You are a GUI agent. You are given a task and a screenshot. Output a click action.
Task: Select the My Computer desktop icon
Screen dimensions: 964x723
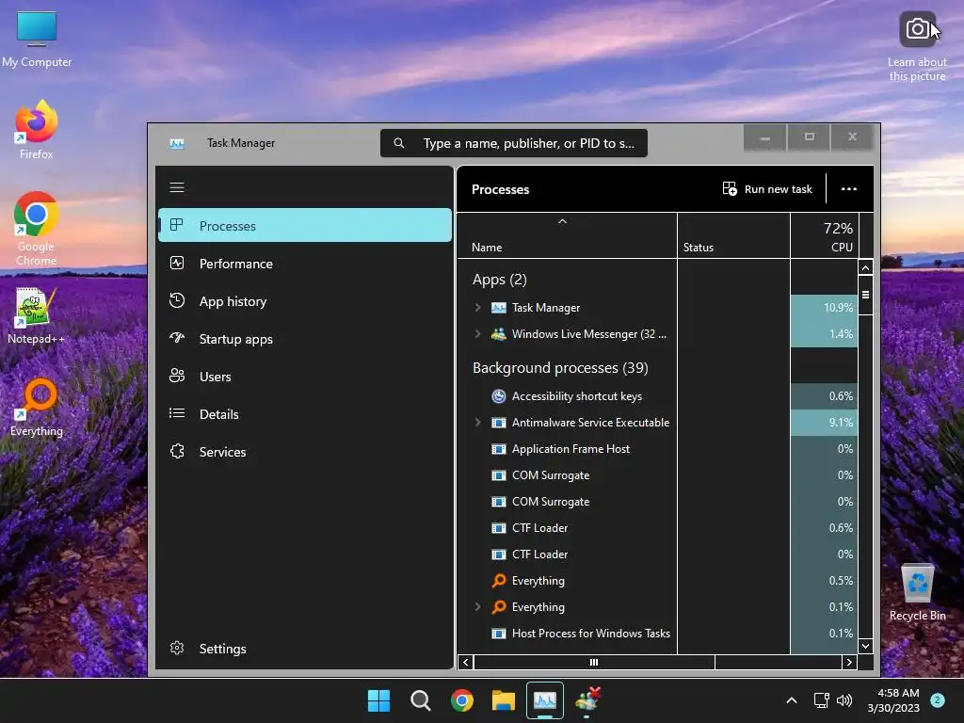pyautogui.click(x=37, y=38)
